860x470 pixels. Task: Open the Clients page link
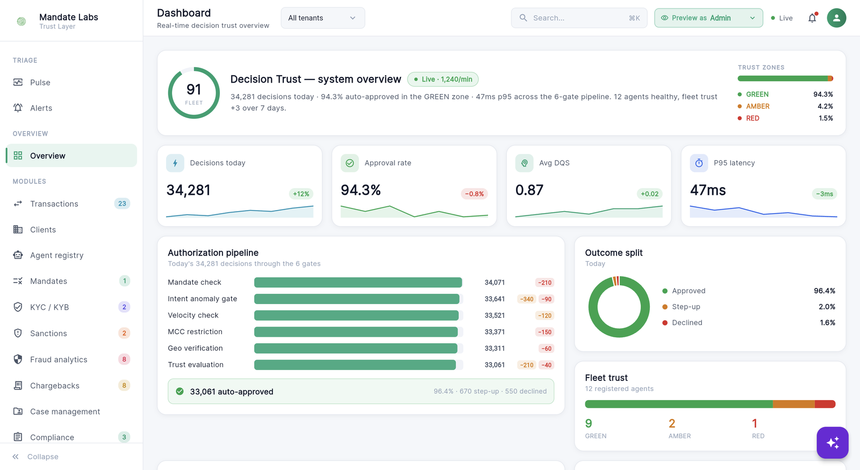click(71, 229)
